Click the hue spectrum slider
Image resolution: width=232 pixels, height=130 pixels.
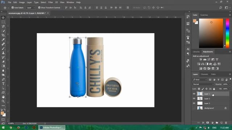point(227,33)
